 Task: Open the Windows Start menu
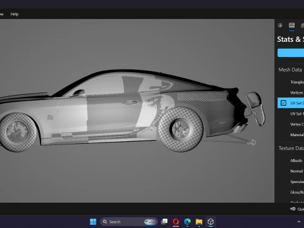93,222
